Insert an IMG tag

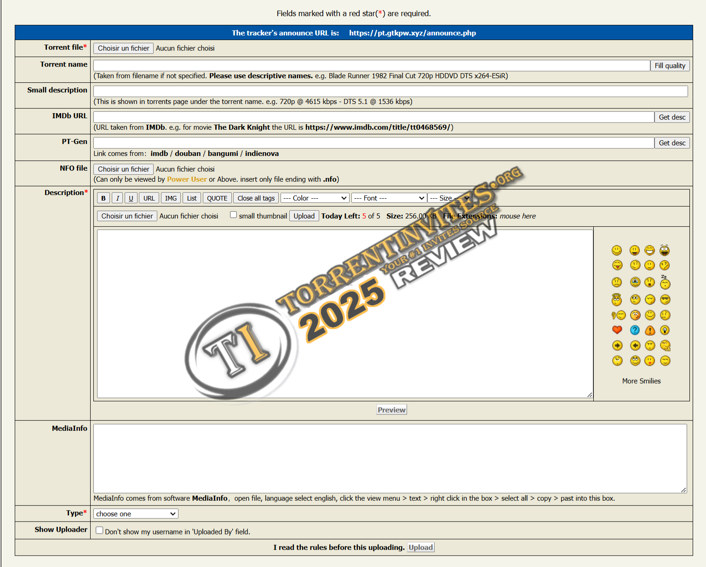171,198
